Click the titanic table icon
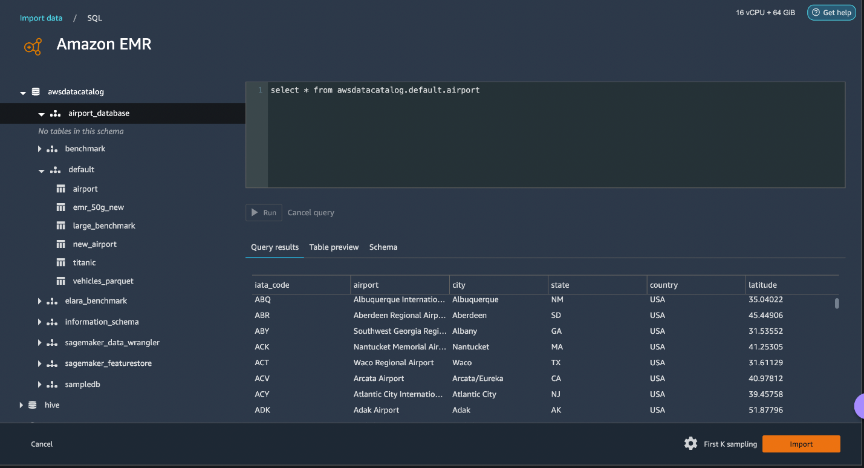The height and width of the screenshot is (468, 864). 60,263
